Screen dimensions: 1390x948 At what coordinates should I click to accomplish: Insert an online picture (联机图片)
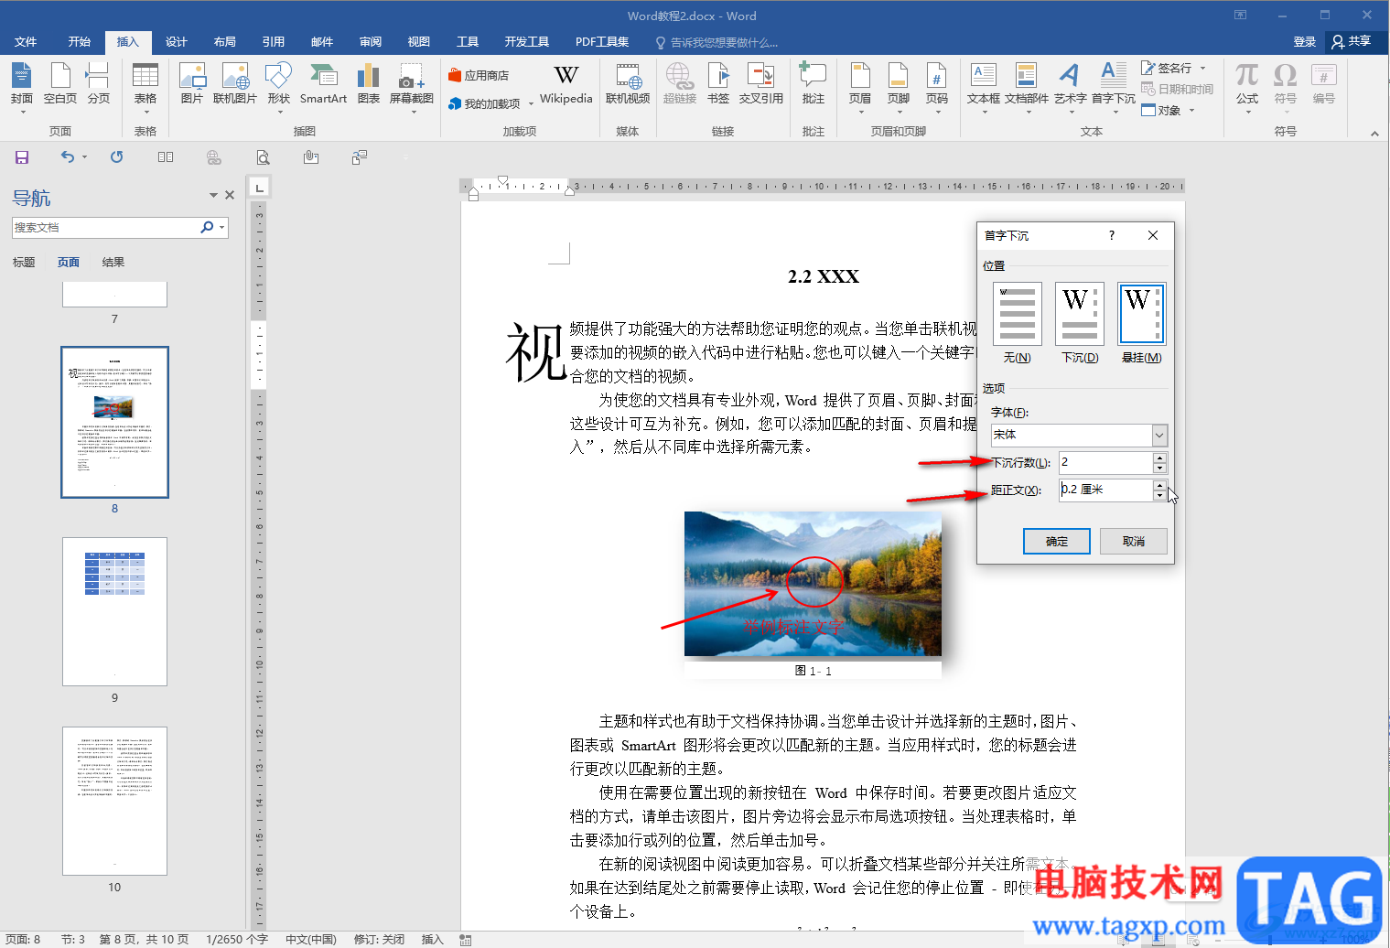[235, 84]
